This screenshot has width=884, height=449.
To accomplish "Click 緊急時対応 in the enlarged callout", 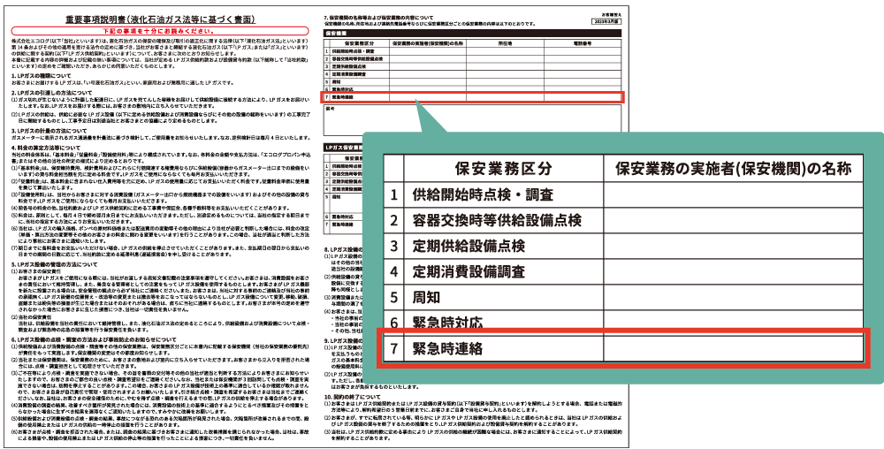I will (x=447, y=323).
